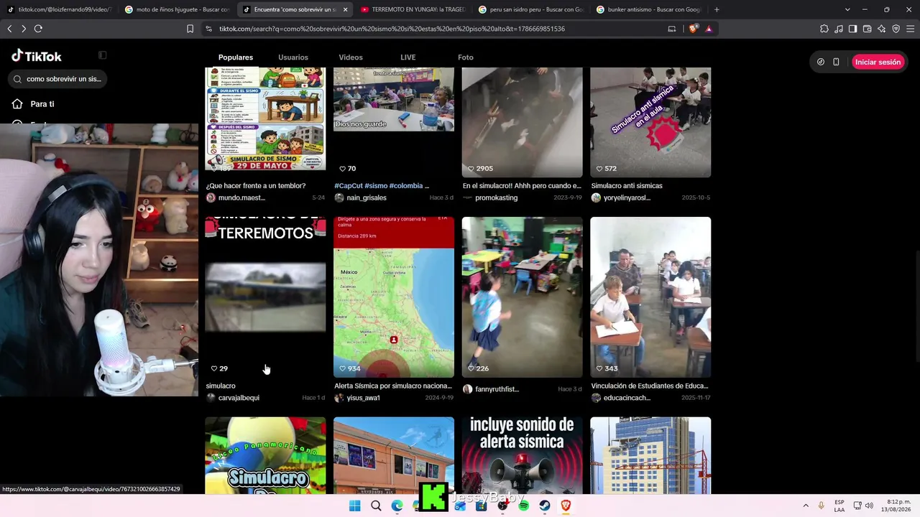Open the fannyruthfist video with 226 likes

523,297
